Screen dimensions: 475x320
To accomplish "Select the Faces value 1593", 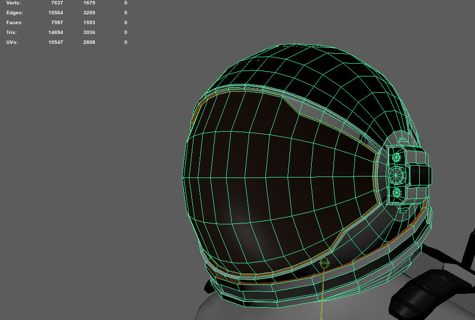I will pyautogui.click(x=89, y=22).
